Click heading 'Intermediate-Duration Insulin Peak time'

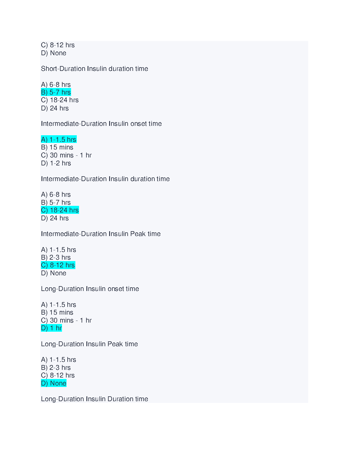pyautogui.click(x=101, y=234)
